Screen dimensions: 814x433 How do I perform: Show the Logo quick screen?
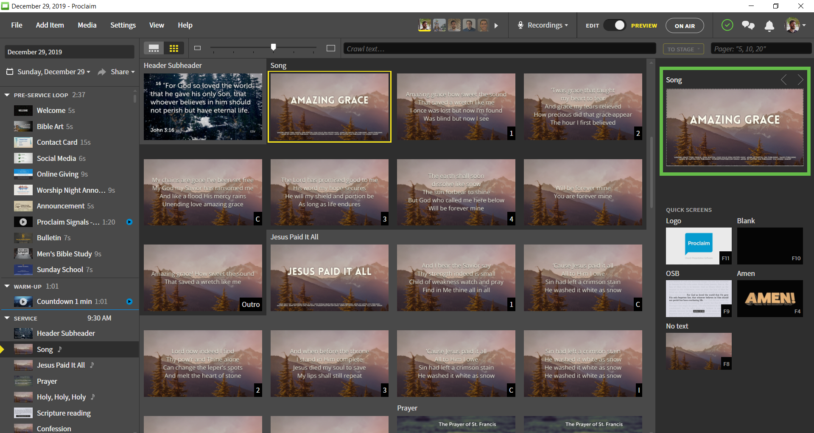[699, 246]
